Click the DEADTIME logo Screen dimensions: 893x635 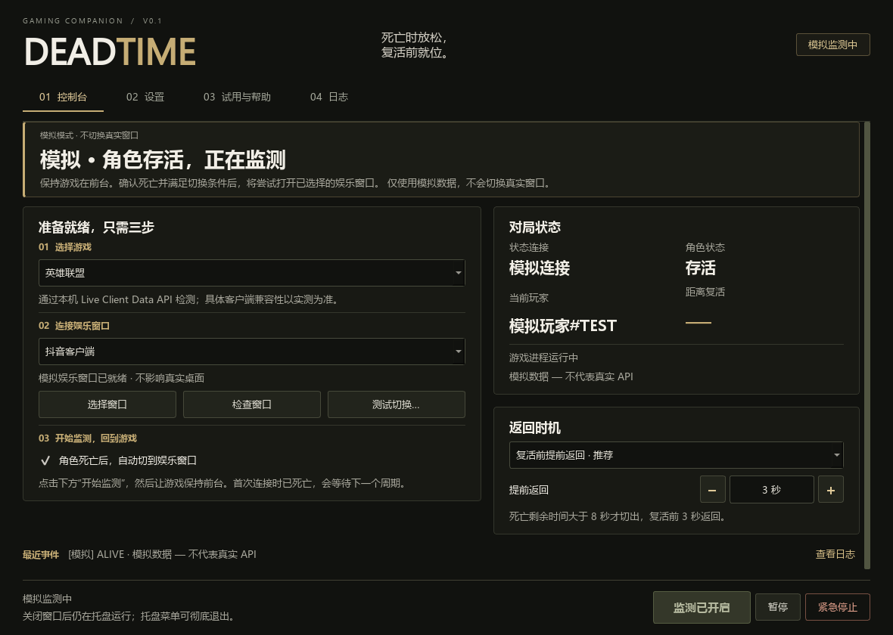(110, 51)
